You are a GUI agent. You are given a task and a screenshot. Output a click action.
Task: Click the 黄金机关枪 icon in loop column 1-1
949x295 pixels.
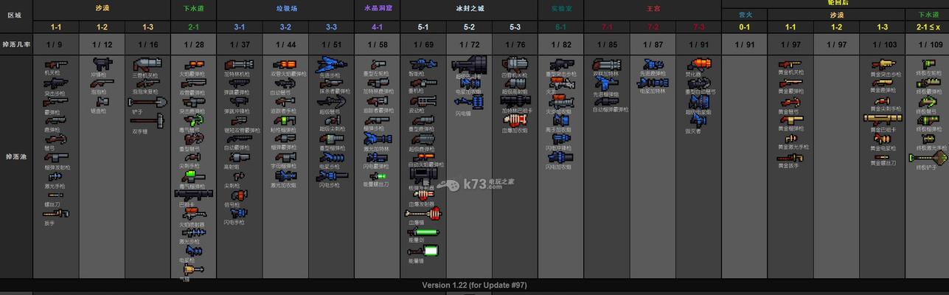point(790,65)
